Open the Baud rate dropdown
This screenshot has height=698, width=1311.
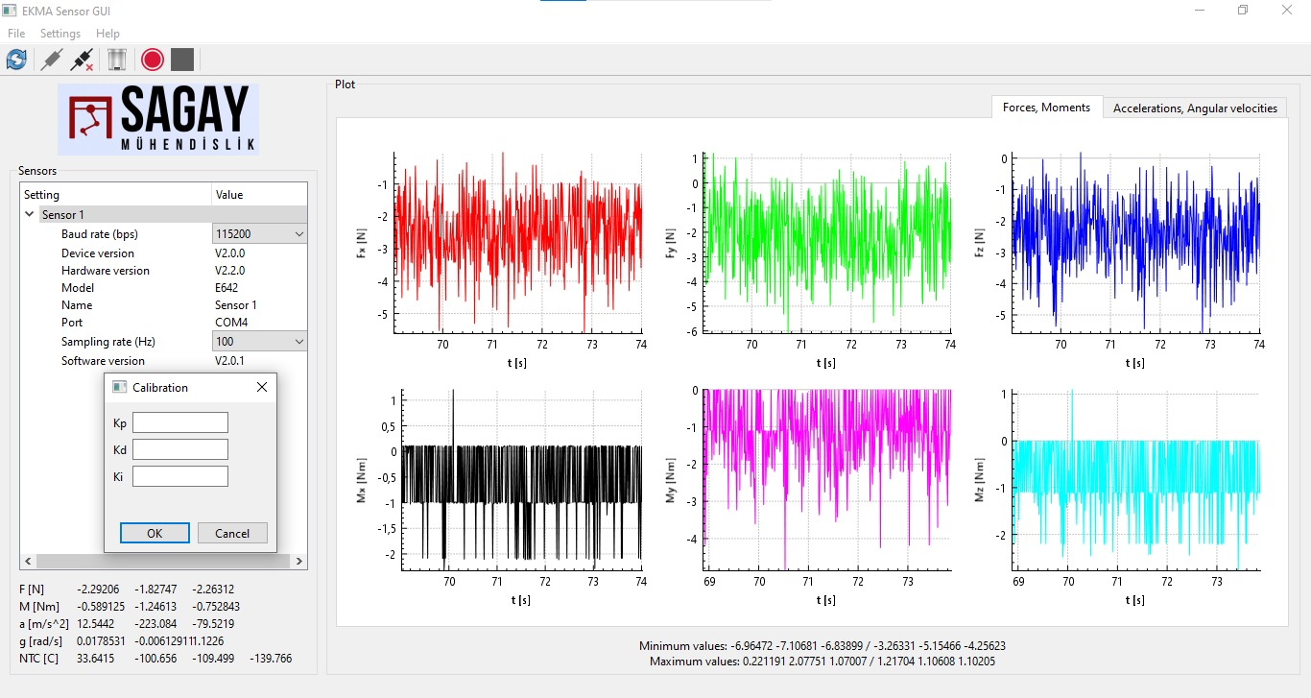click(x=259, y=234)
